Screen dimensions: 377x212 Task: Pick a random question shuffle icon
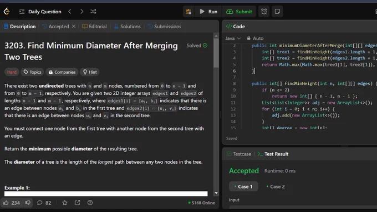(93, 11)
